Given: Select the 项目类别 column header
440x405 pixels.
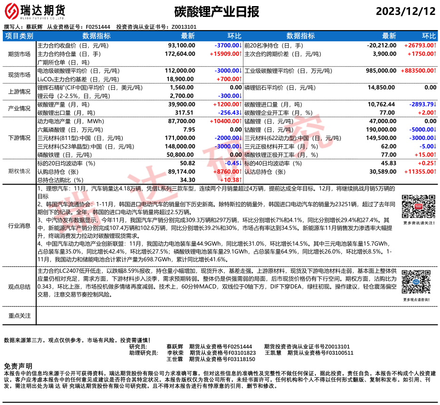Looking at the screenshot, I should coord(19,36).
